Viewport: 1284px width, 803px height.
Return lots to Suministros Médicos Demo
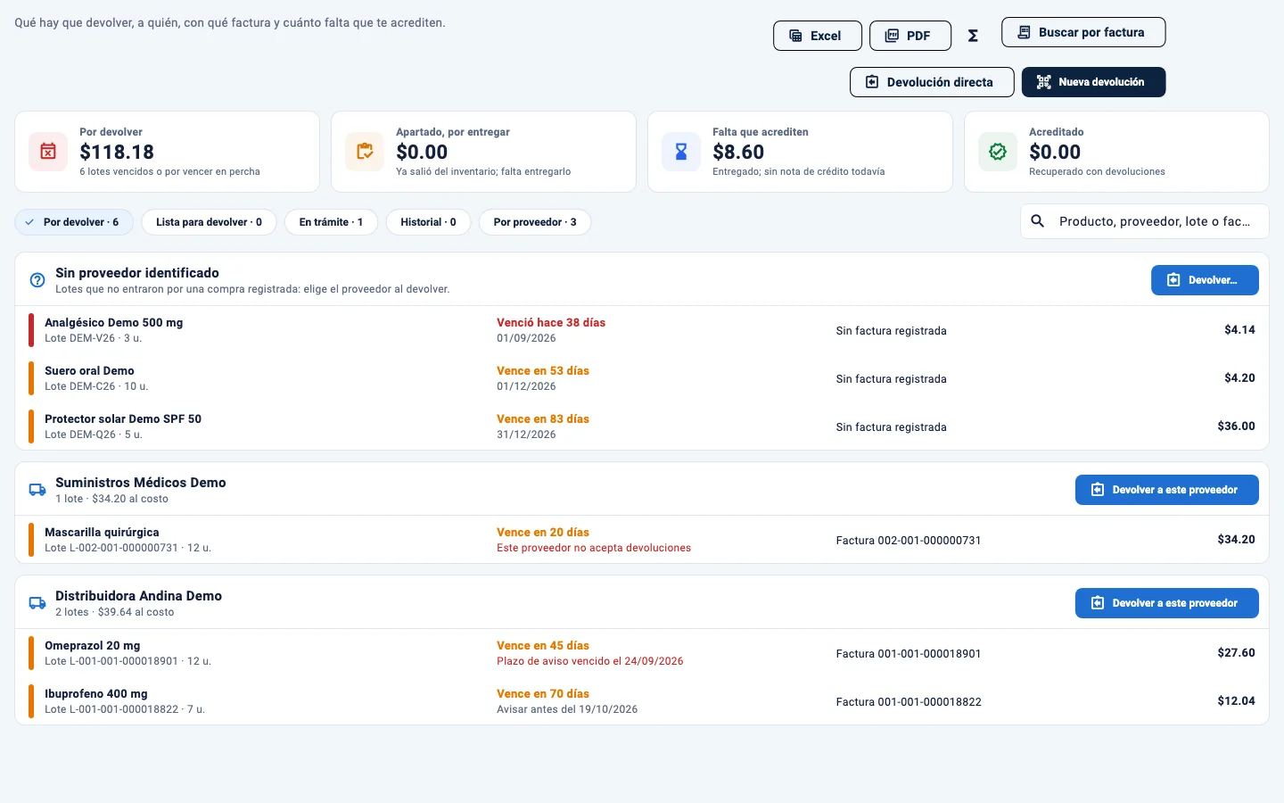pyautogui.click(x=1167, y=490)
